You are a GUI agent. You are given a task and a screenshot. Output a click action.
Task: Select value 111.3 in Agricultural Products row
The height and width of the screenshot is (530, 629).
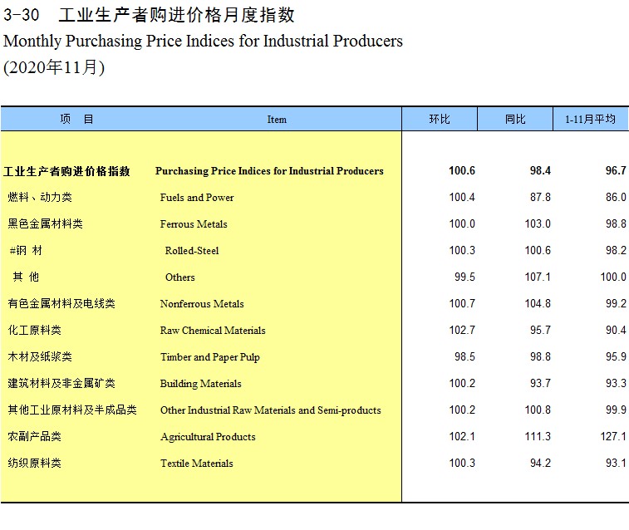(538, 437)
